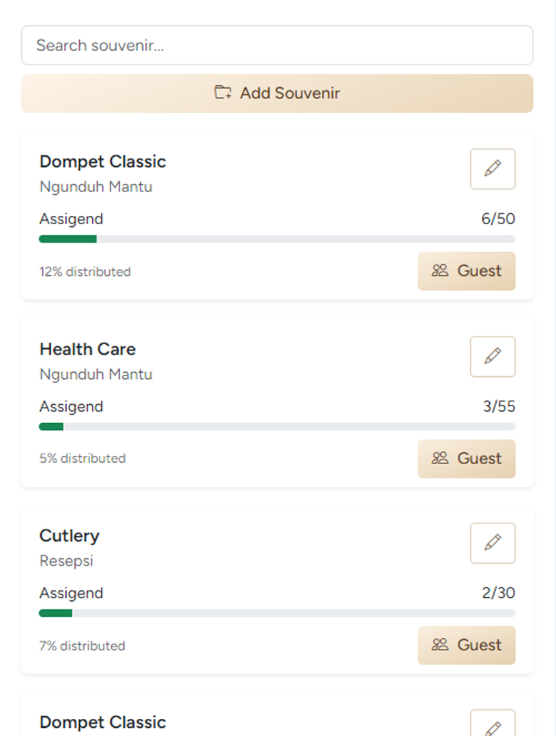Click the Cutlery assigned progress bar
556x736 pixels.
coord(277,613)
